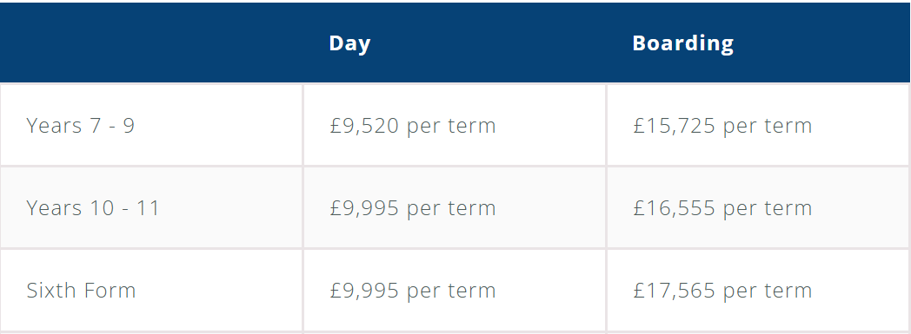Image resolution: width=911 pixels, height=334 pixels.
Task: Click 'per term' after £9,520
Action: [451, 127]
